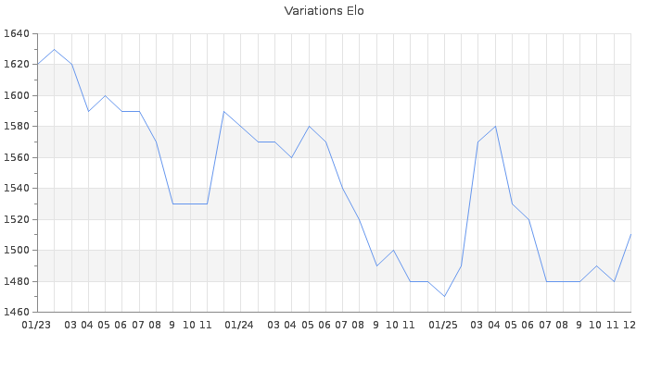This screenshot has height=370, width=649.
Task: Click the line's 2025 peak at 1580
Action: click(x=495, y=127)
